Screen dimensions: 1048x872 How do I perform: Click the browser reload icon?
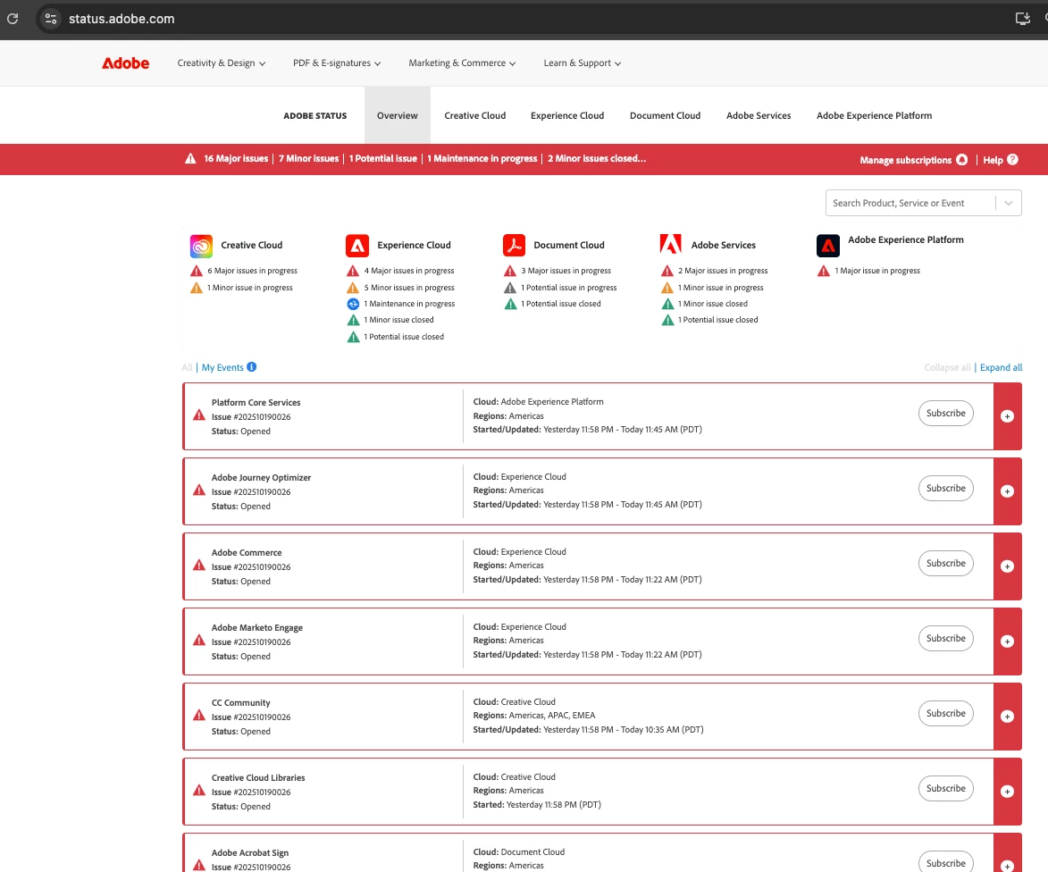click(13, 19)
